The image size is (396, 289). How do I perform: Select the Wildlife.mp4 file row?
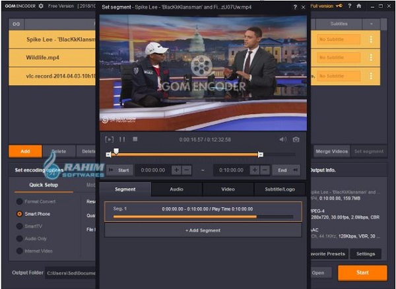[x=52, y=57]
